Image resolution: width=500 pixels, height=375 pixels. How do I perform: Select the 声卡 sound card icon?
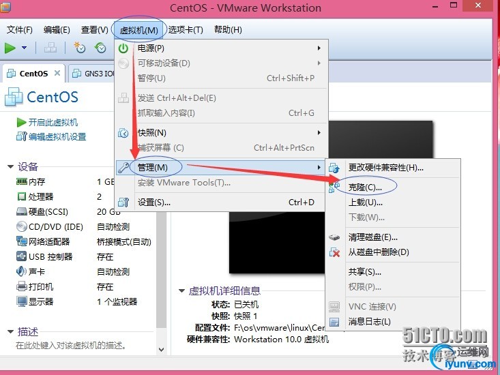click(21, 271)
